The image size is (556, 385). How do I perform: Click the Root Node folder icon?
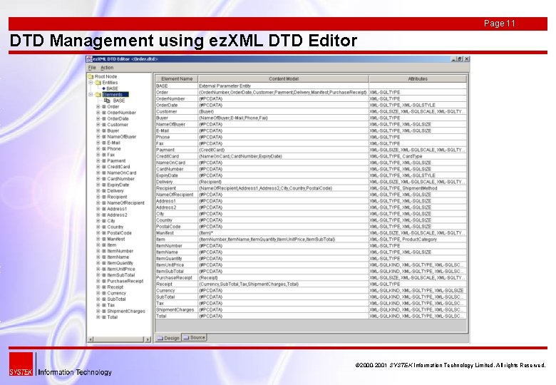click(91, 76)
